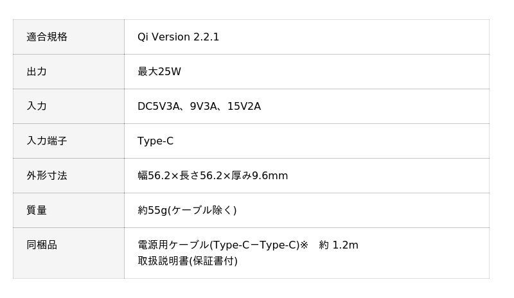The width and height of the screenshot is (514, 298).
Task: Click the 同梱品 row label
Action: pos(42,245)
